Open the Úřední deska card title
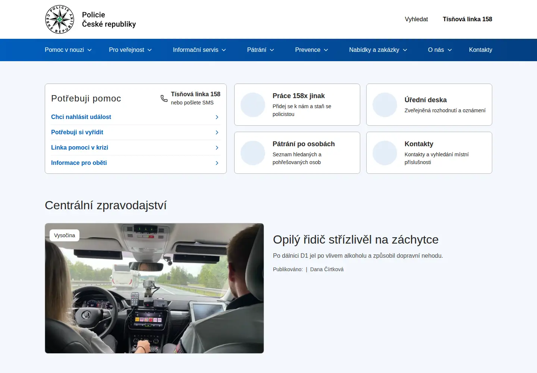The height and width of the screenshot is (373, 537). pyautogui.click(x=425, y=100)
